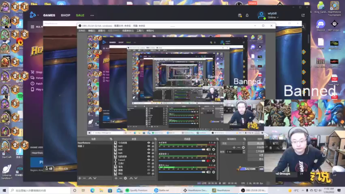This screenshot has width=345, height=194.
Task: Click the Forums link in Hearthstone sidebar
Action: (37, 78)
